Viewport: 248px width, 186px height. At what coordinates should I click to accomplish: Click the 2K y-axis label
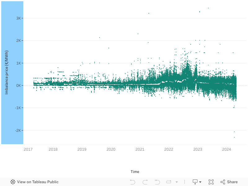click(18, 41)
